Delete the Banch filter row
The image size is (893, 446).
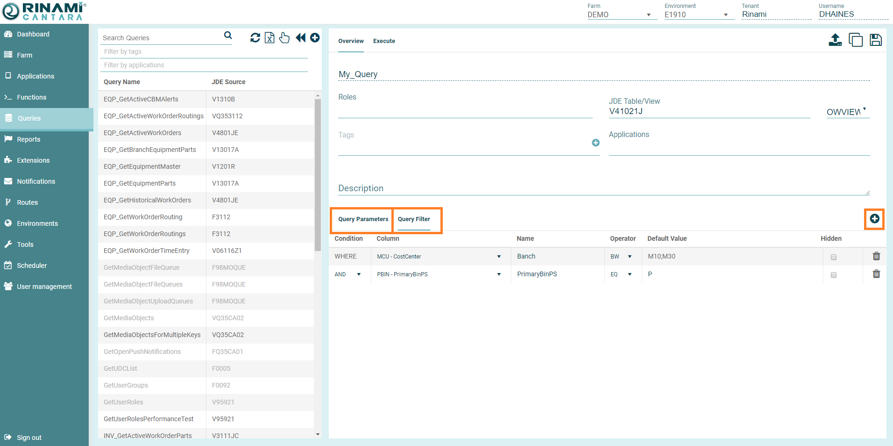876,256
